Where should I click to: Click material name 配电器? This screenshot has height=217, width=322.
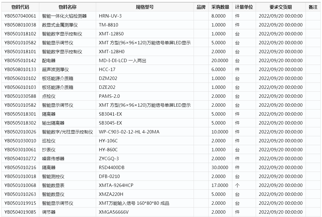point(49,60)
